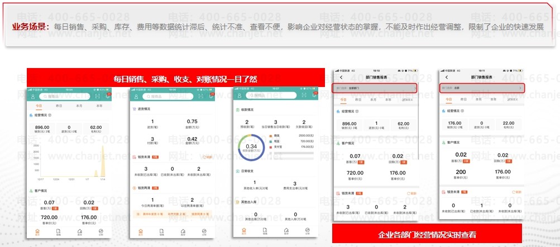The width and height of the screenshot is (560, 247).
Task: Expand the 部门选择 全部部门 selector in fourth screen
Action: point(374,88)
